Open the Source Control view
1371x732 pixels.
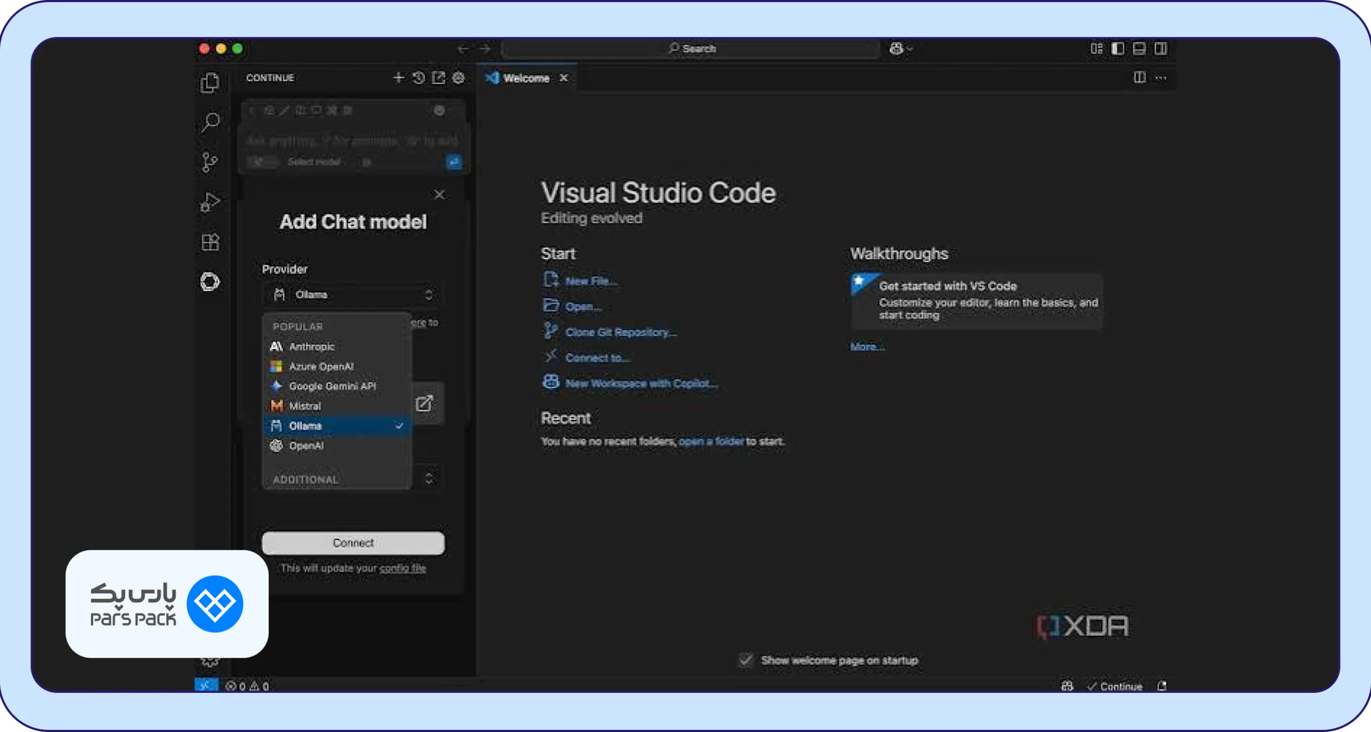pyautogui.click(x=210, y=162)
